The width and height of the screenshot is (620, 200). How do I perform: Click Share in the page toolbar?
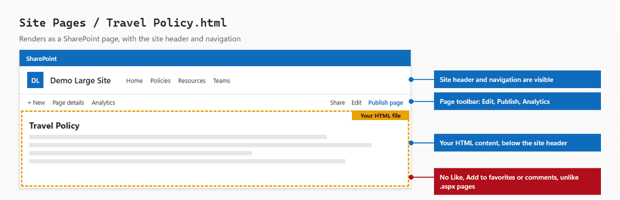(x=338, y=102)
